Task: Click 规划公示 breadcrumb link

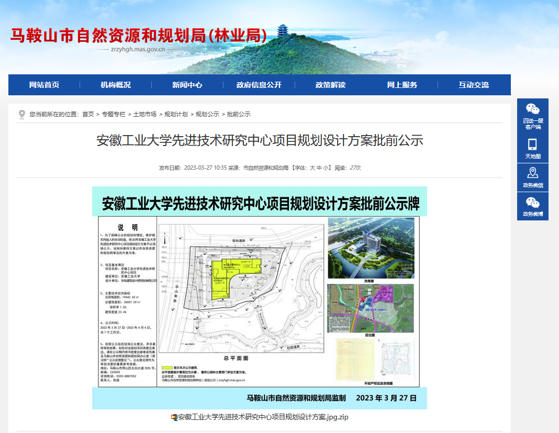Action: click(207, 114)
